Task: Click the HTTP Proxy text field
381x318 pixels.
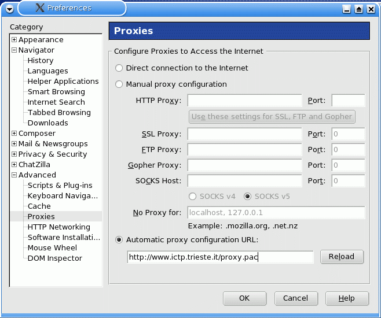Action: pos(244,101)
